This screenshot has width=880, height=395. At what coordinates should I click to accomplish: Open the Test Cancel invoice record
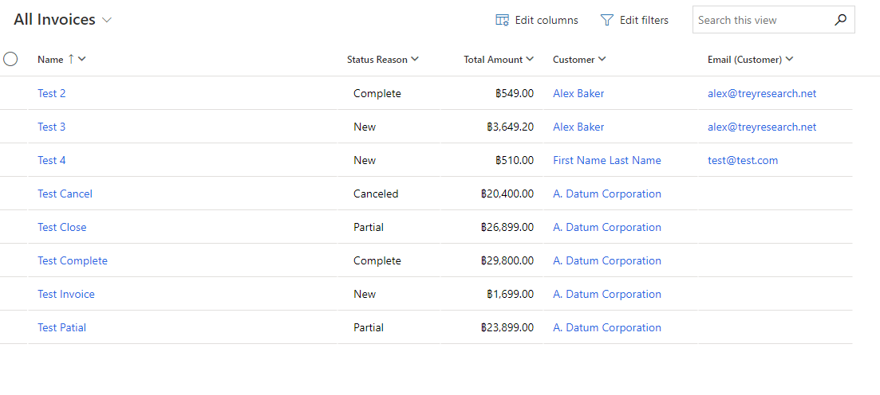(65, 194)
